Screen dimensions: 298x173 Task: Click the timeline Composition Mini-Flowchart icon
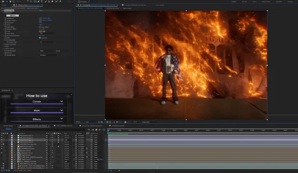(89, 130)
